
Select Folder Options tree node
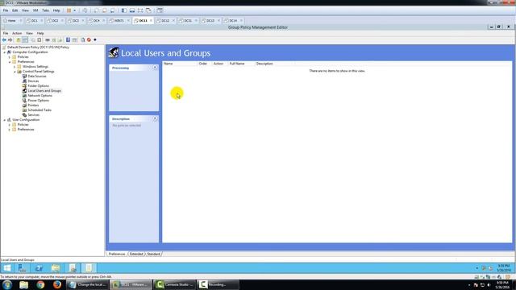pyautogui.click(x=38, y=86)
